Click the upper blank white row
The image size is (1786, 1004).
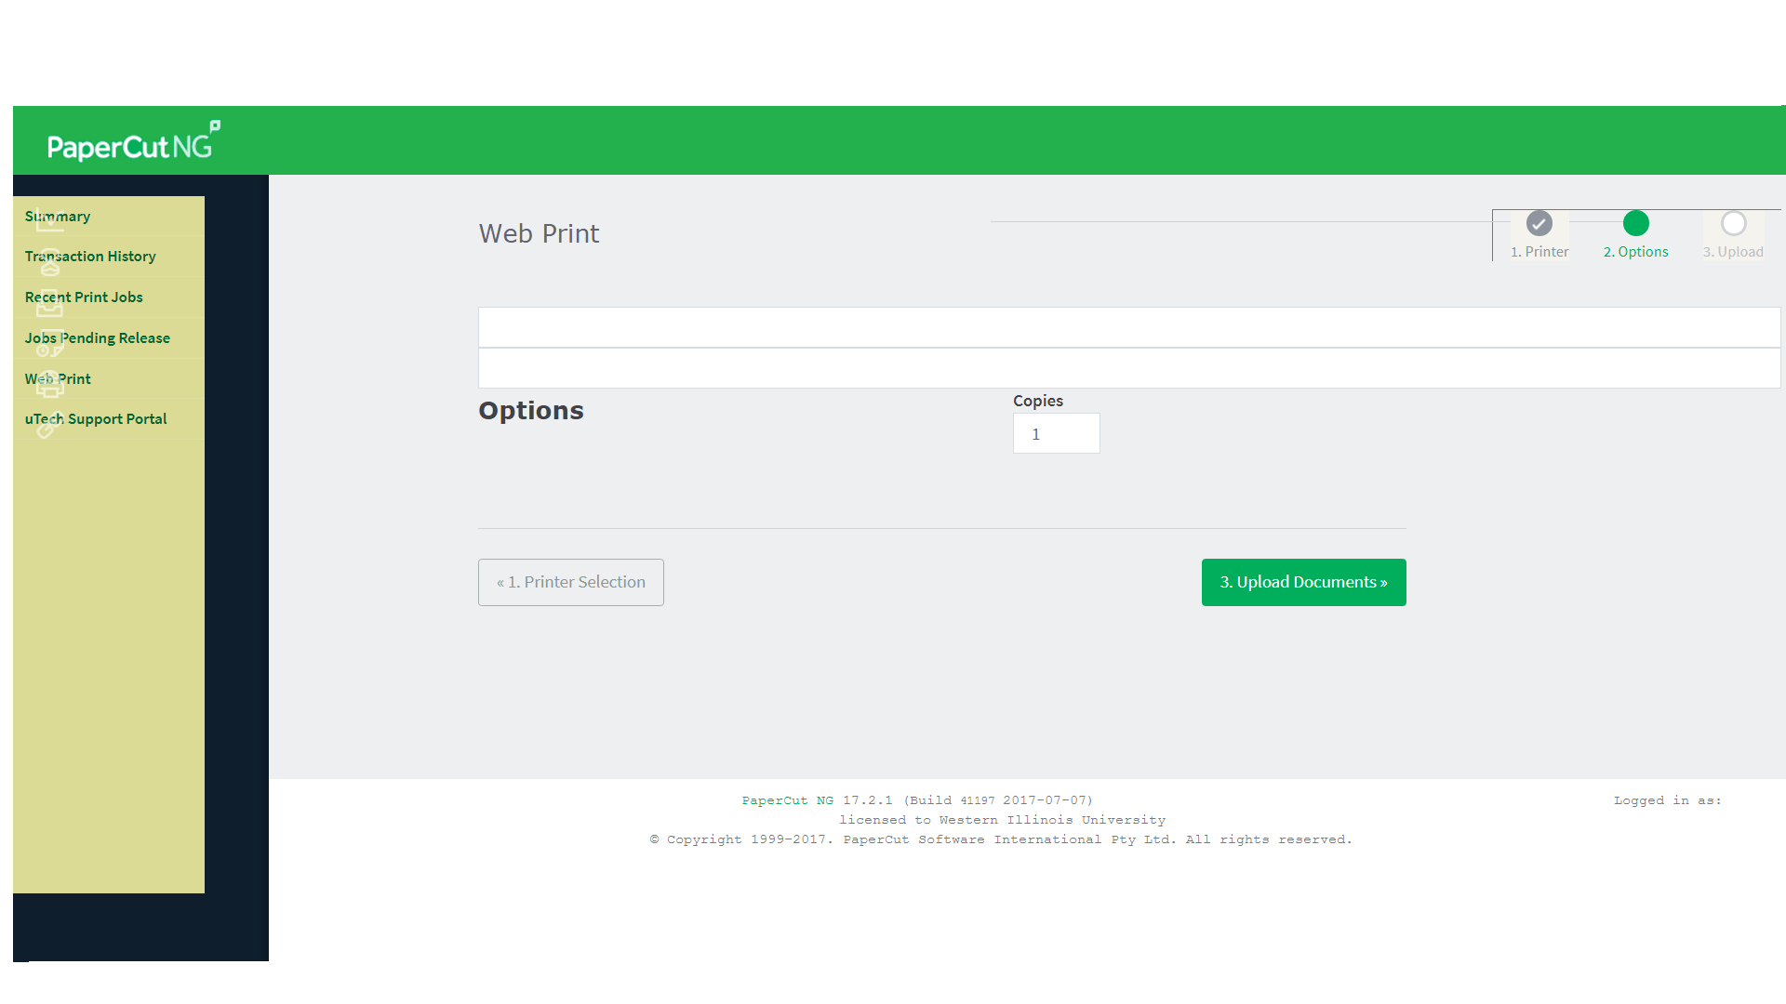(1128, 327)
